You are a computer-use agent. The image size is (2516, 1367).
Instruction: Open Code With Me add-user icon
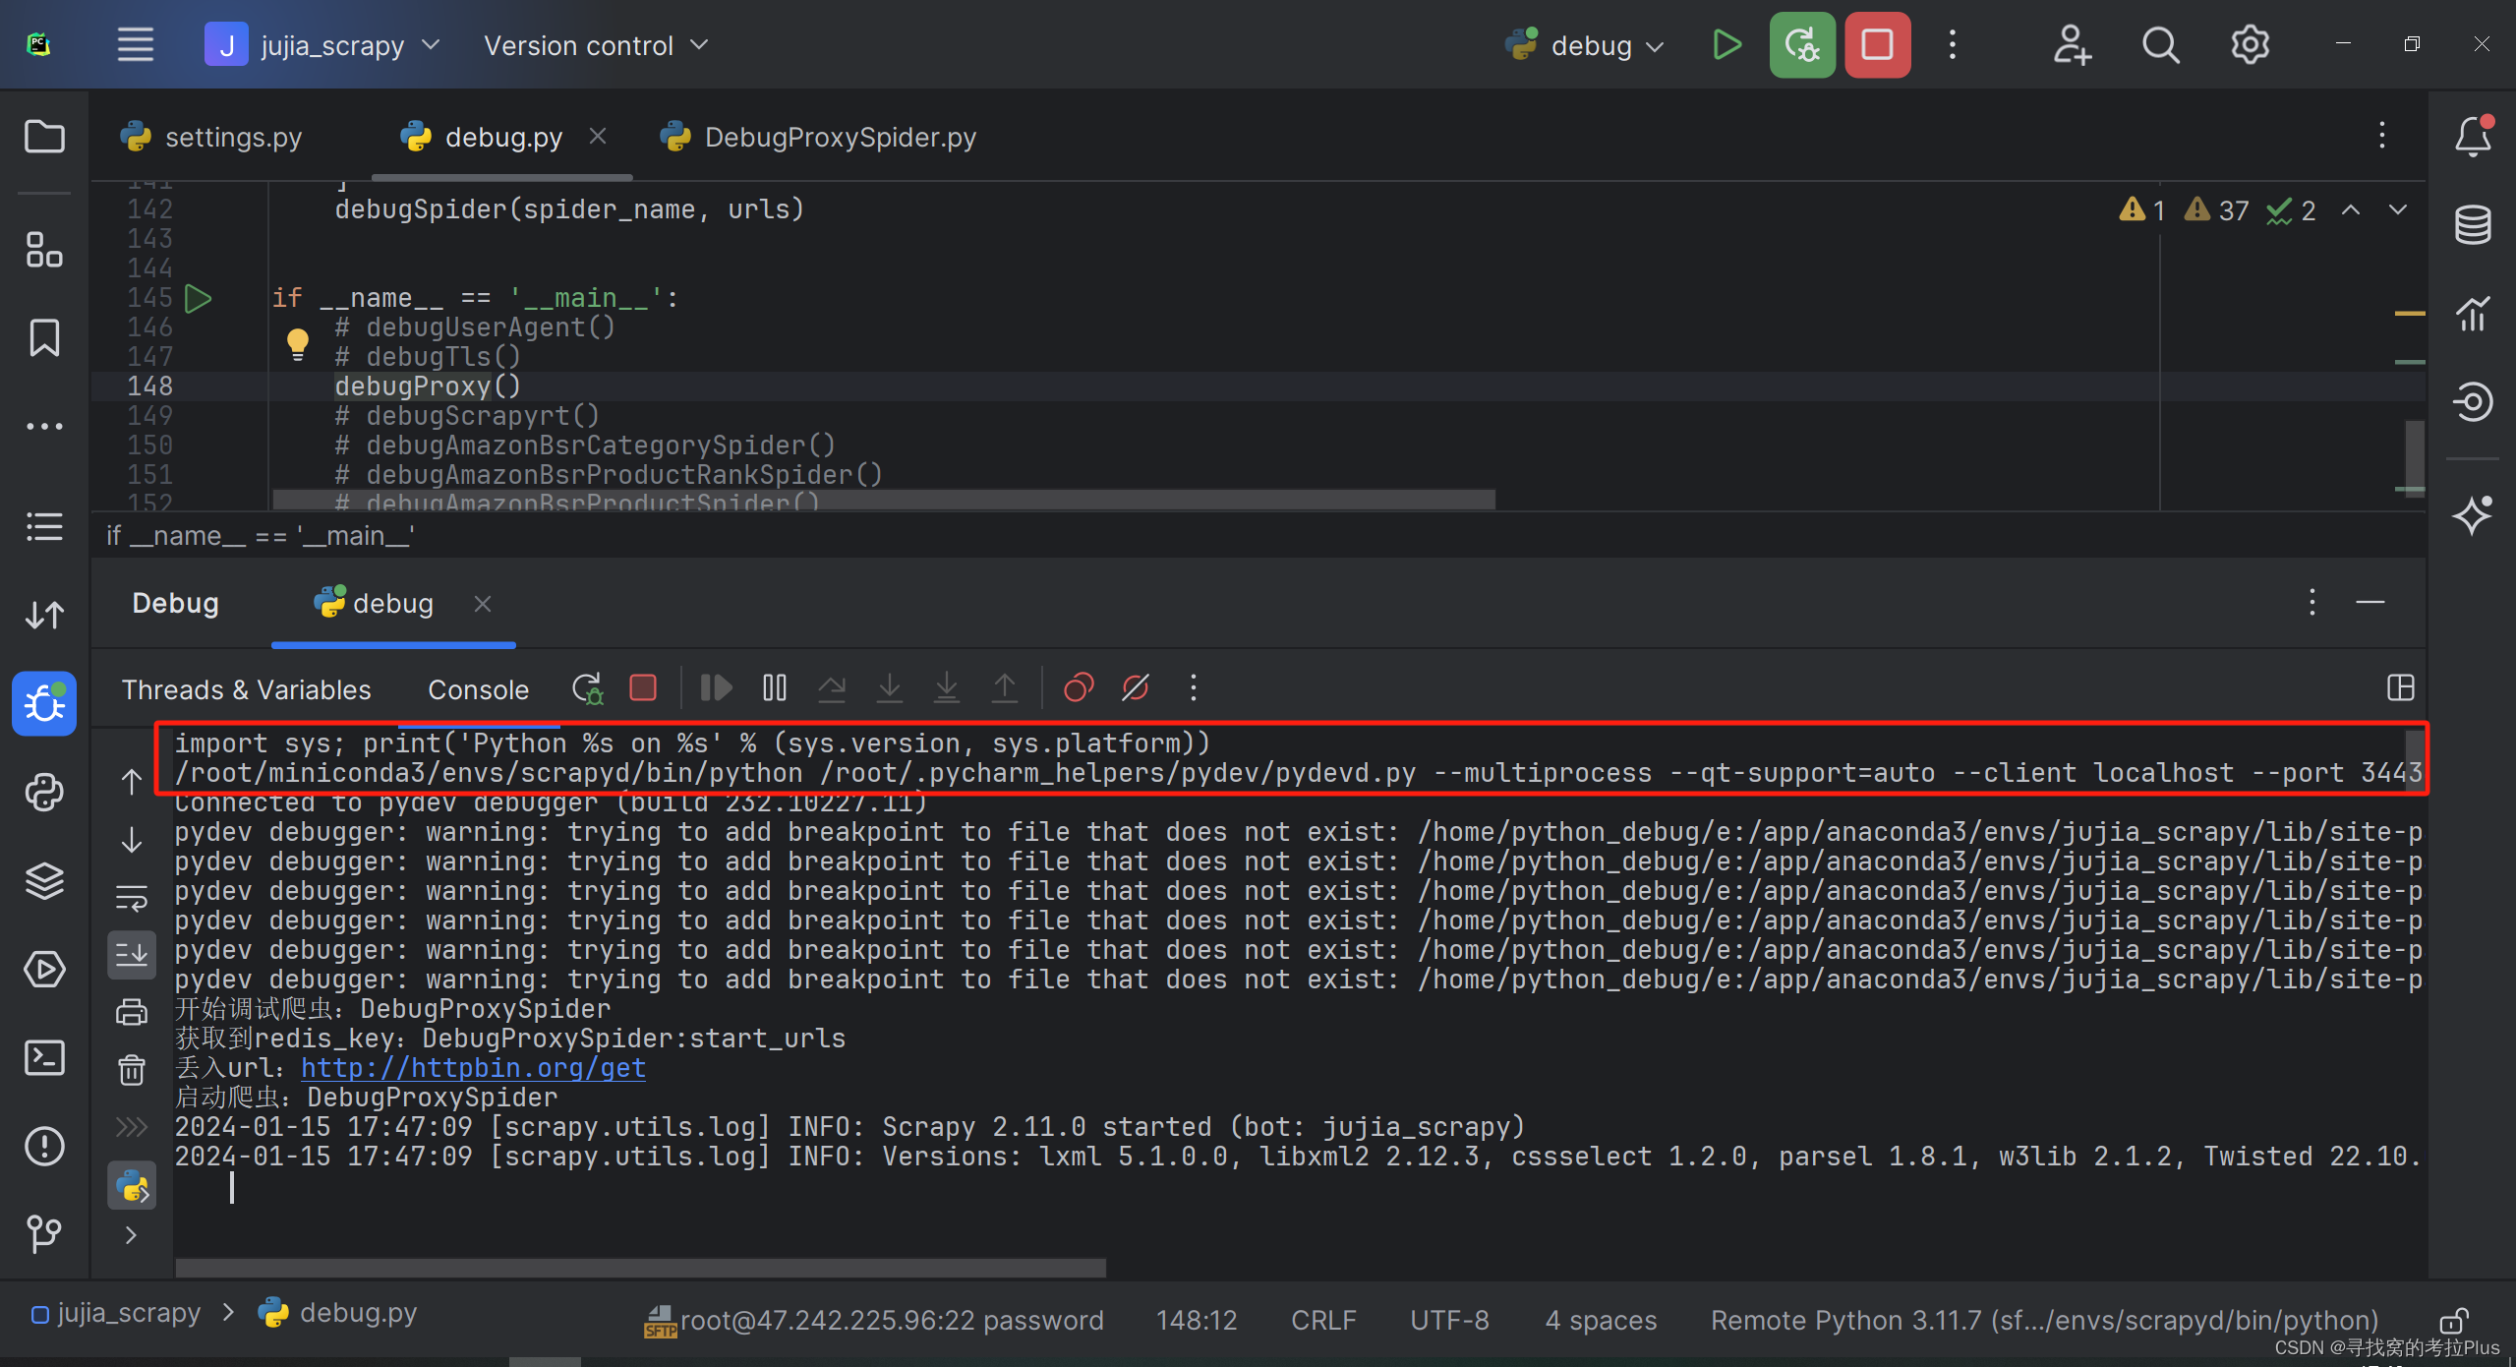pyautogui.click(x=2072, y=45)
